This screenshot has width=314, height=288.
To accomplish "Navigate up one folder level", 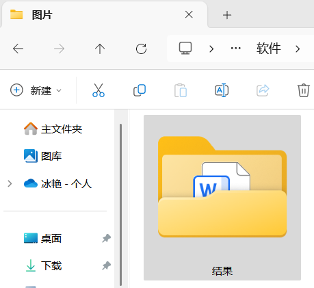I will pyautogui.click(x=100, y=49).
